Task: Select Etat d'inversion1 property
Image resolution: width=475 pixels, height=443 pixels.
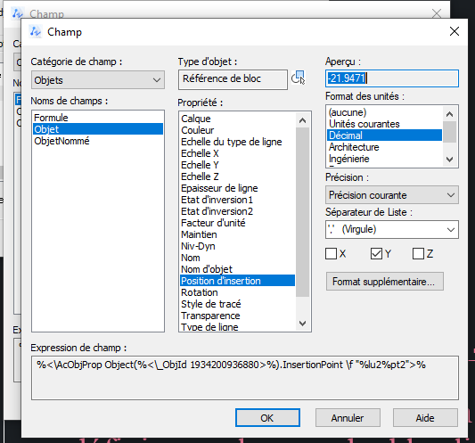Action: tap(237, 200)
